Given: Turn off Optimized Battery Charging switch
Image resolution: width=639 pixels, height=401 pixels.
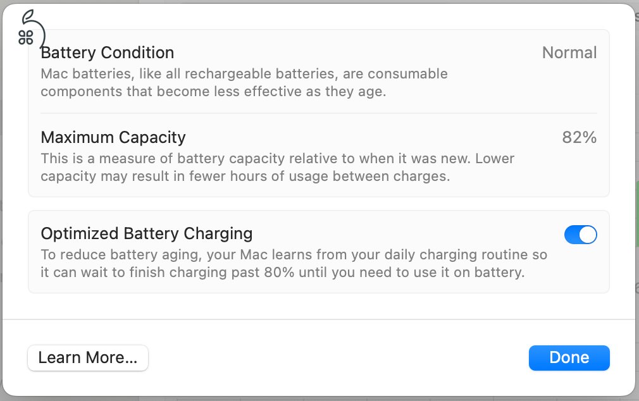Looking at the screenshot, I should pyautogui.click(x=580, y=235).
